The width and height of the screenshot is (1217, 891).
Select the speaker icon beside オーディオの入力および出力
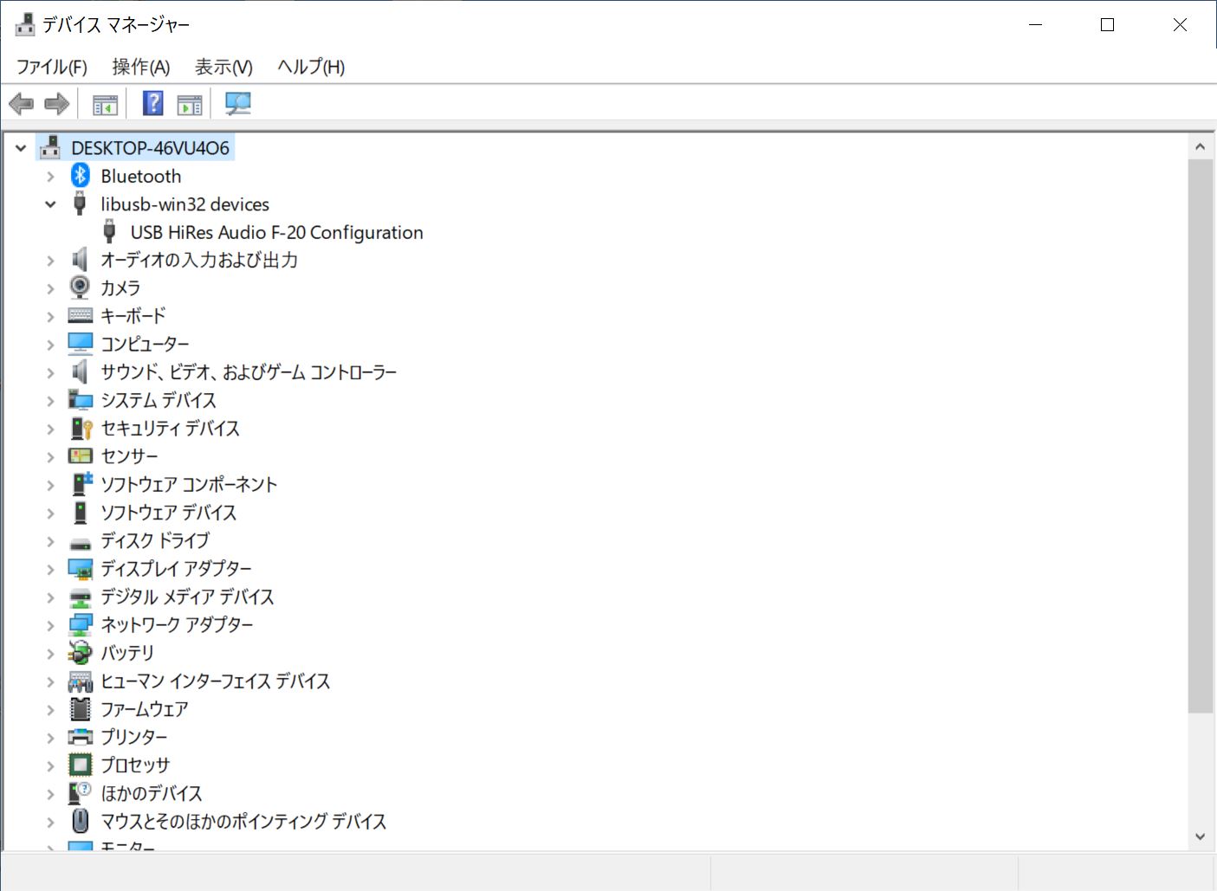(80, 260)
